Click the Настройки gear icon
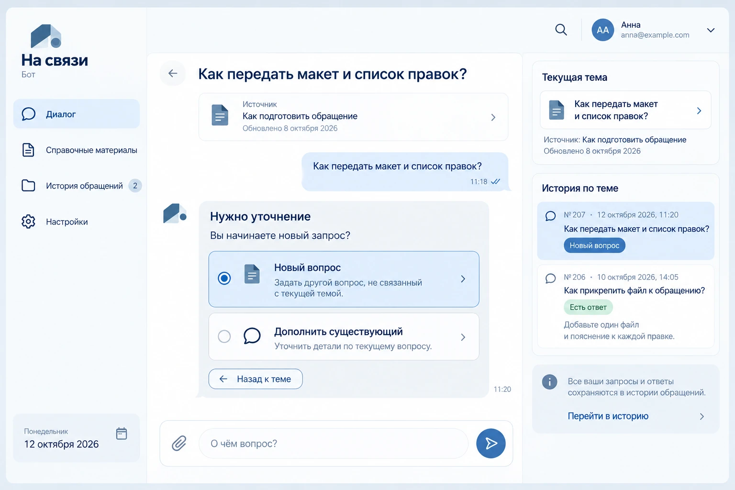Image resolution: width=735 pixels, height=490 pixels. (x=29, y=222)
